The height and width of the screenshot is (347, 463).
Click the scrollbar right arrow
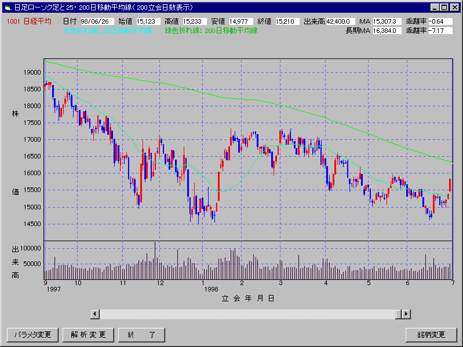(406, 313)
